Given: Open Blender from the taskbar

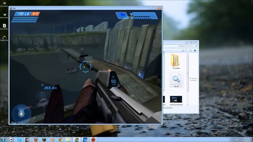Looking at the screenshot, I should [x=52, y=140].
